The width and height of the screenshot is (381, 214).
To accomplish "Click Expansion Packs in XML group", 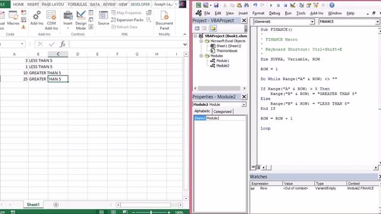I will [127, 20].
